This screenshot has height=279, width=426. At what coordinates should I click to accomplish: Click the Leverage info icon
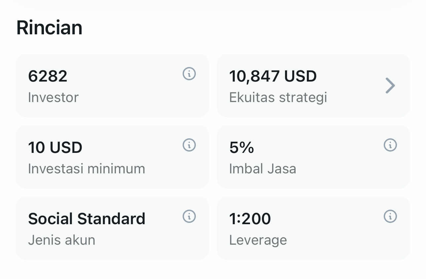(390, 216)
